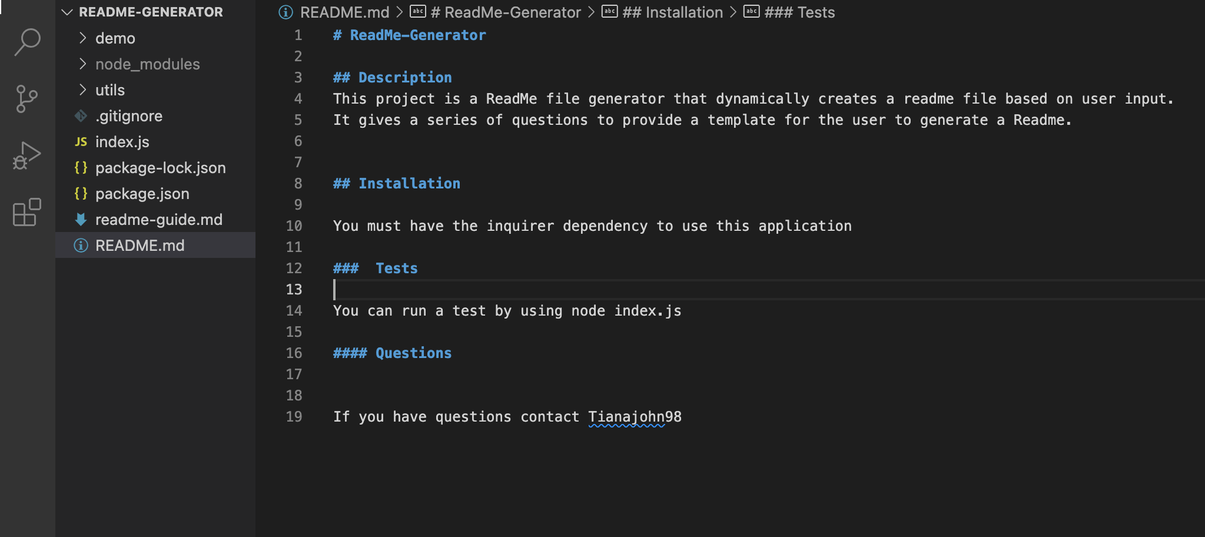Screen dimensions: 1205x537
Task: Open readme-guide.md from the explorer
Action: click(x=159, y=219)
